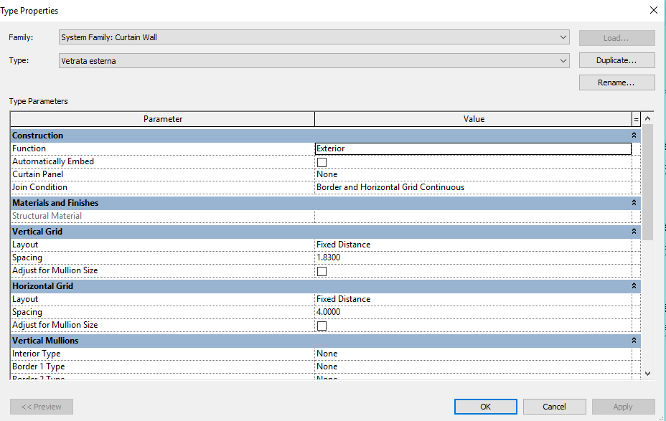Toggle the Automatically Embed checkbox
This screenshot has width=666, height=421.
tap(322, 162)
